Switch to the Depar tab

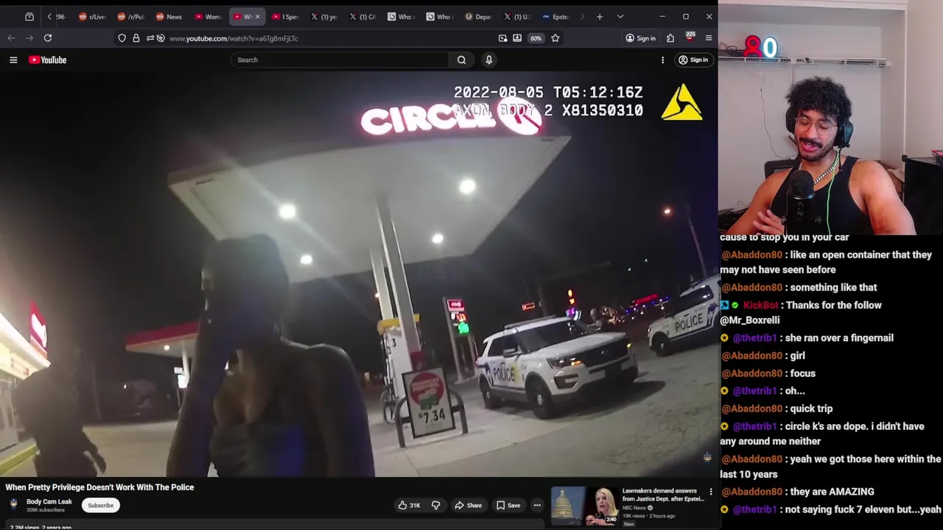pyautogui.click(x=479, y=16)
